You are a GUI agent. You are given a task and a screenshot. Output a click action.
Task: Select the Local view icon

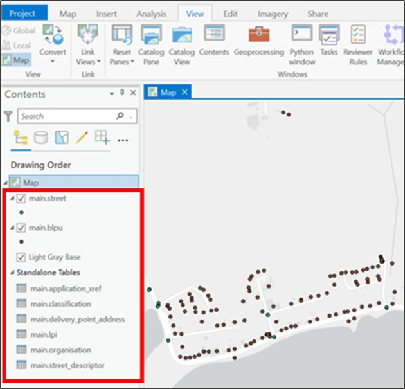coord(6,46)
